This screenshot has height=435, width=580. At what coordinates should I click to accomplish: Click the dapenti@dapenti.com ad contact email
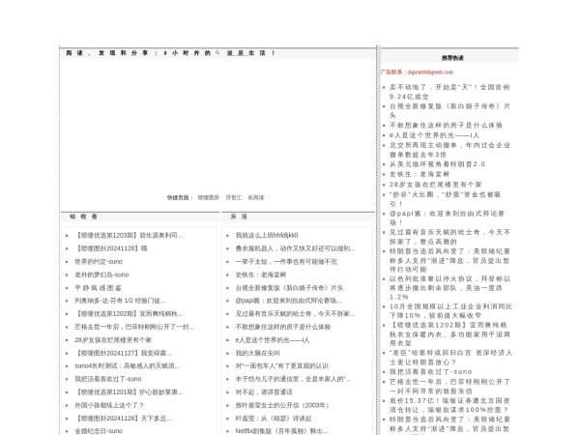[429, 72]
